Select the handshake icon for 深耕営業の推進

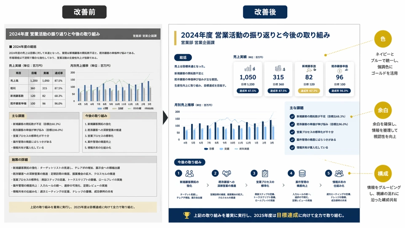tap(227, 173)
